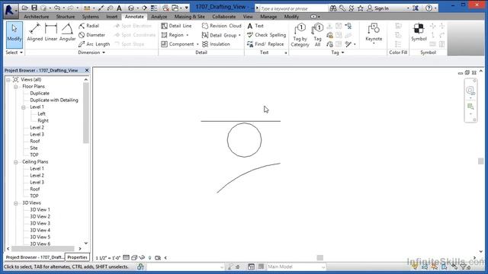Screen dimensions: 488x274
Task: Expand the Select panel dropdown
Action: click(14, 53)
